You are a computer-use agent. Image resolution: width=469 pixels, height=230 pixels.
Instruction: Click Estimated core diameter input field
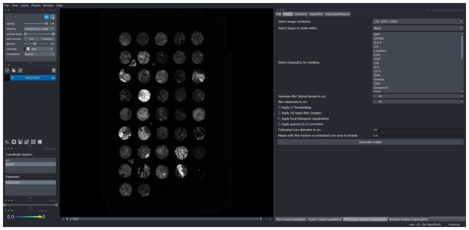[x=418, y=130]
